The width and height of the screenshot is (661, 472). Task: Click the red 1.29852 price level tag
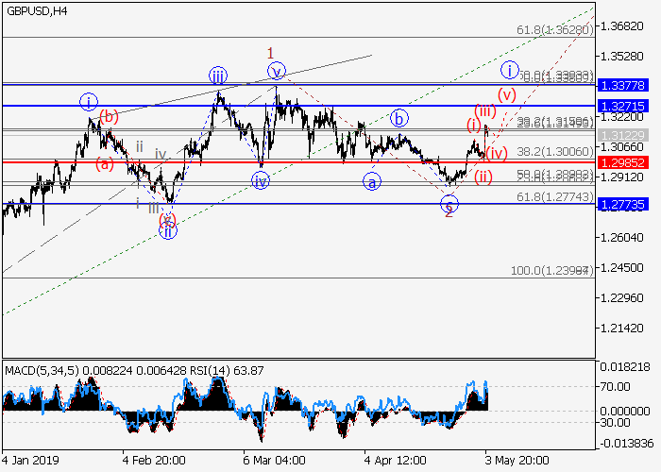pos(621,161)
